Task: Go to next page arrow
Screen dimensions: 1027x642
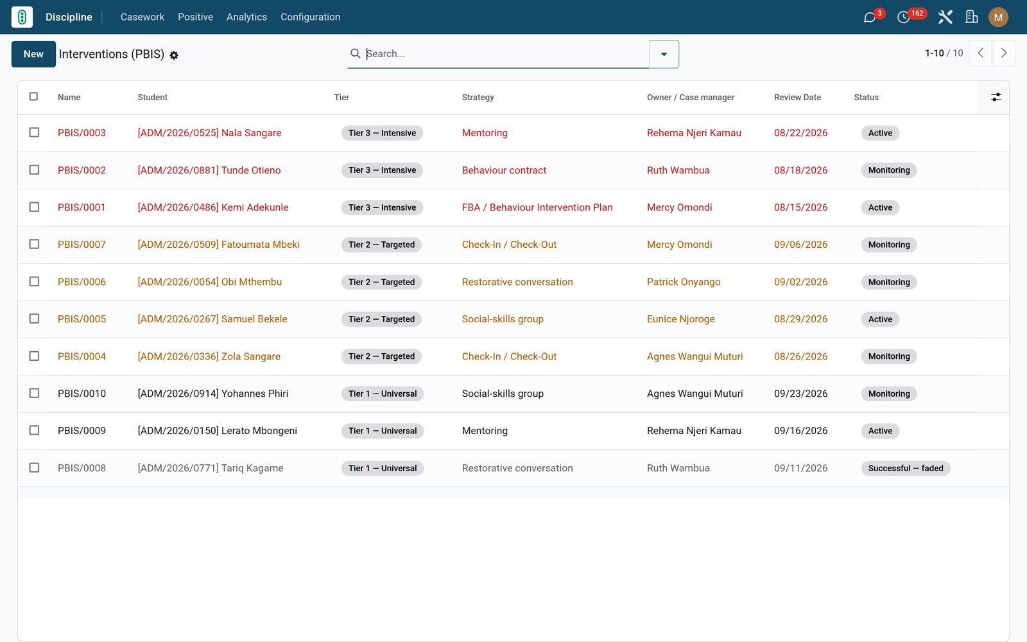Action: tap(1003, 53)
